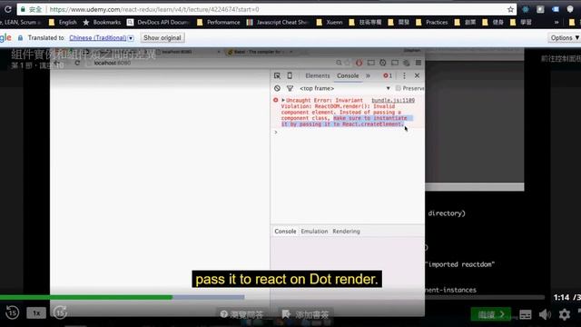Click the console input prompt
Screen dimensions: 581x327
pos(349,133)
